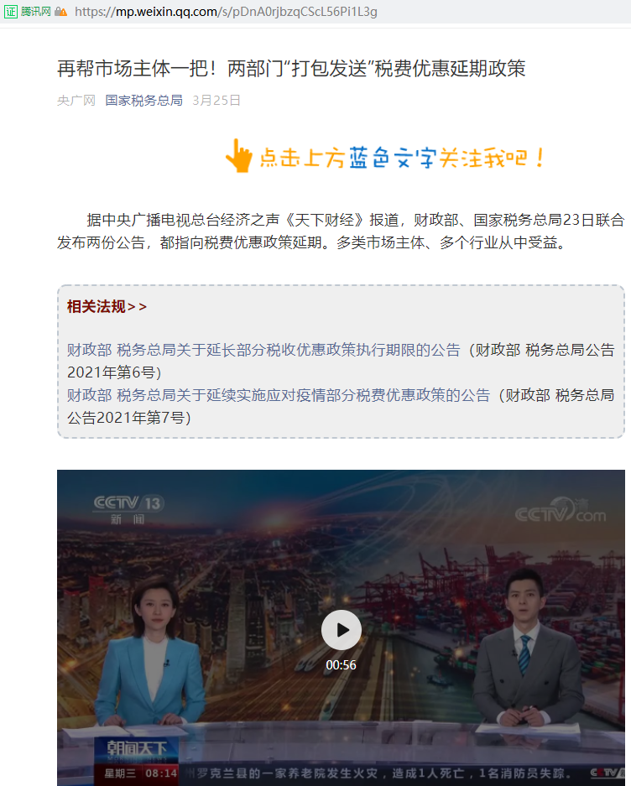Viewport: 631px width, 786px height.
Task: Click the 央广网 source label
Action: 76,101
